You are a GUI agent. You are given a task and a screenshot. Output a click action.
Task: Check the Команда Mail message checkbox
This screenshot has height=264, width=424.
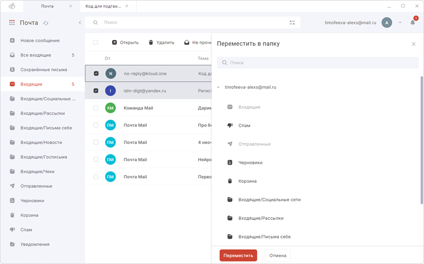96,108
